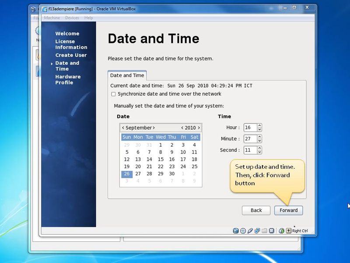Click the Back button

click(256, 210)
